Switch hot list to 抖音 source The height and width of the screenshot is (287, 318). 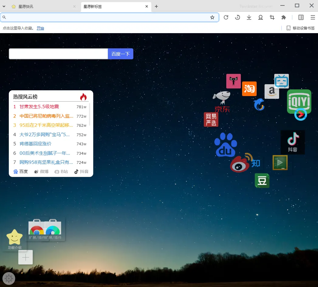tap(81, 171)
